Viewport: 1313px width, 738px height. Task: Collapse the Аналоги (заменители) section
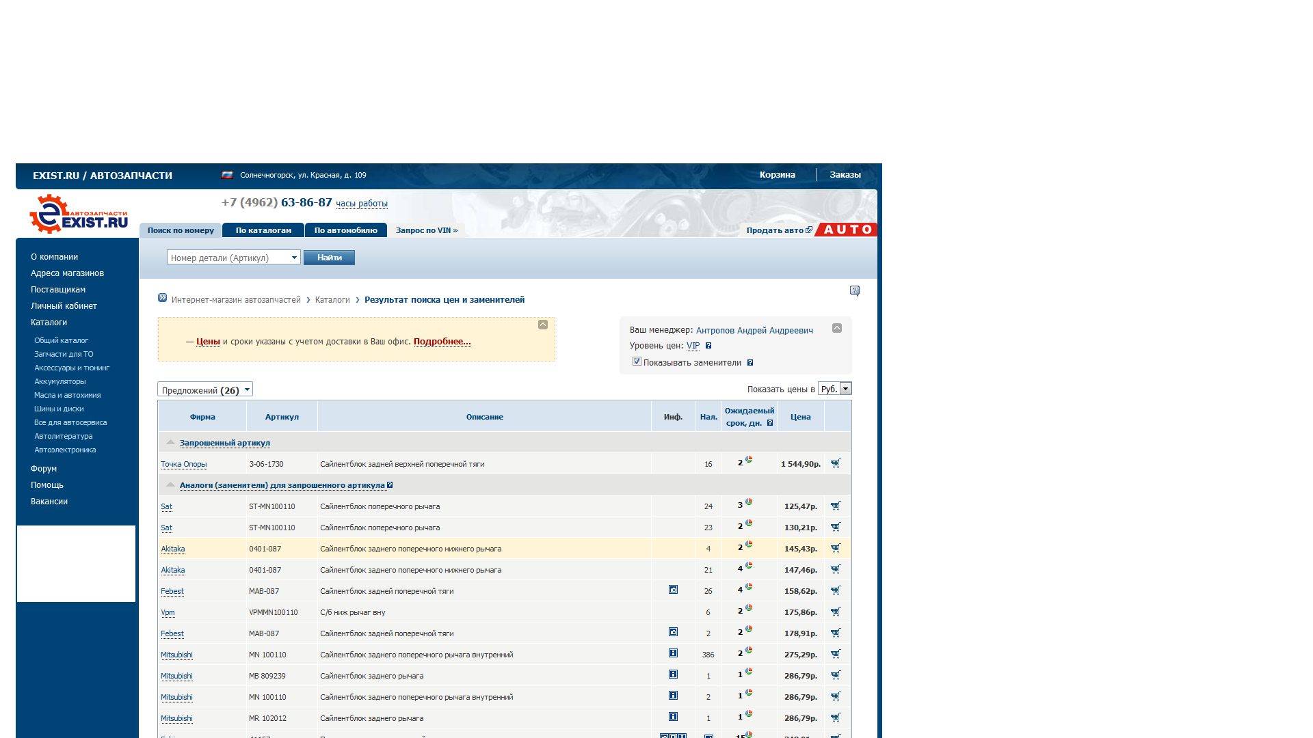pos(171,484)
